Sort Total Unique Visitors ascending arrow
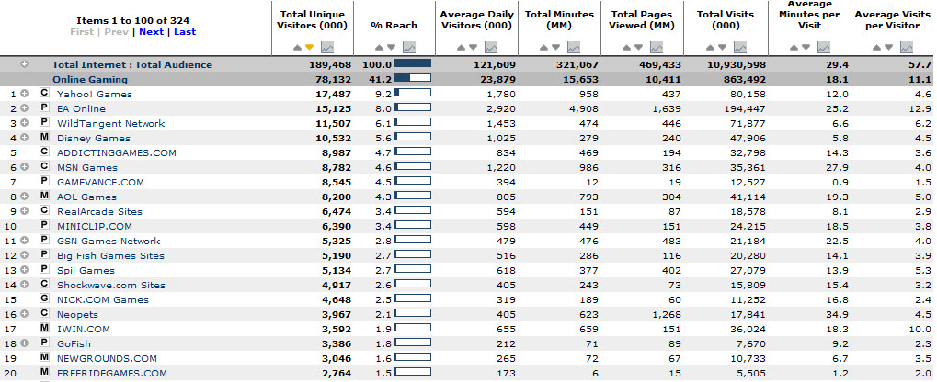 pyautogui.click(x=298, y=47)
